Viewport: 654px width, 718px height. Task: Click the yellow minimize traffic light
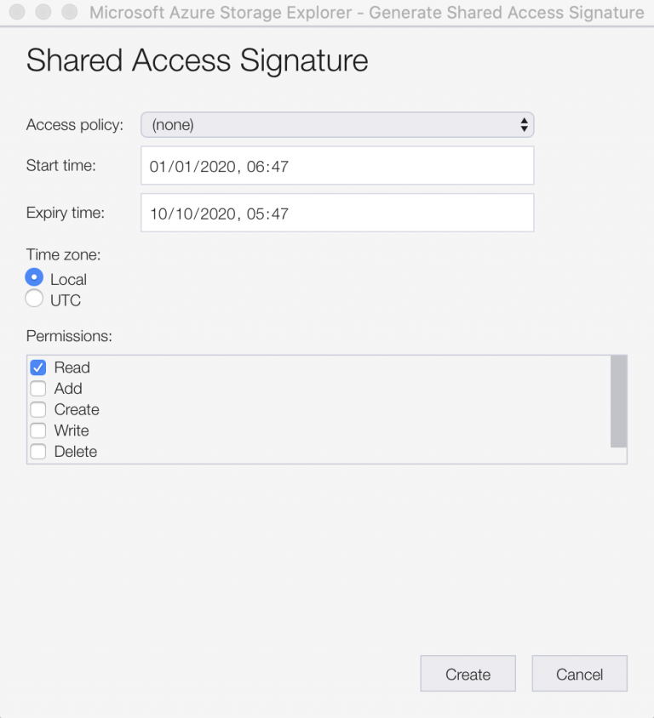pyautogui.click(x=41, y=12)
